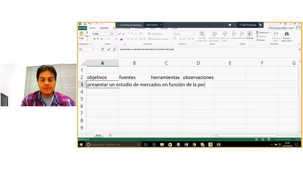This screenshot has height=170, width=303.
Task: Toggle Ajustar texto wrap
Action: 155,34
